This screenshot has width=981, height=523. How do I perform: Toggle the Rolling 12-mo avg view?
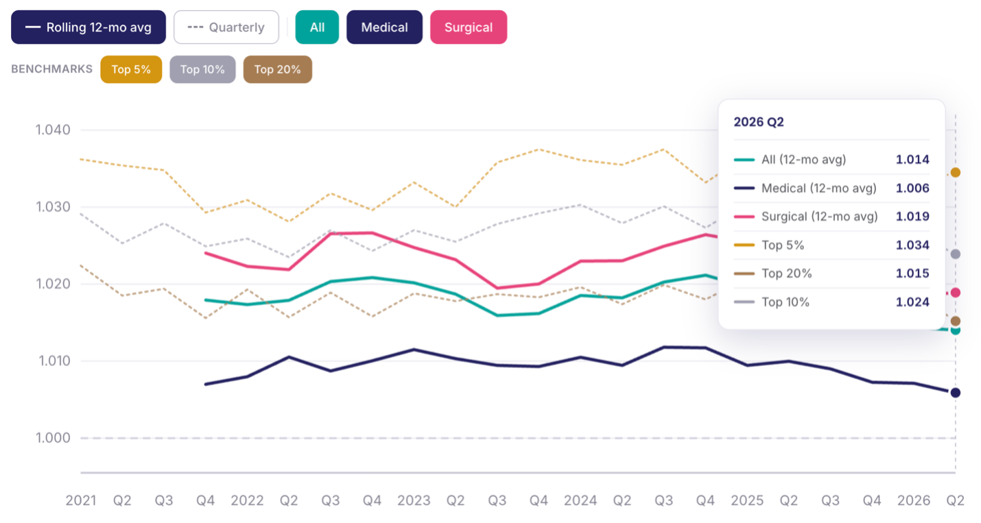pos(88,27)
